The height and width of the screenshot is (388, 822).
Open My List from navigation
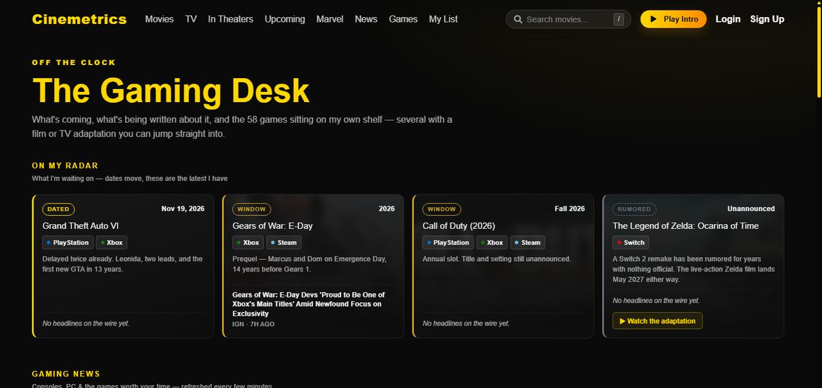click(x=443, y=19)
